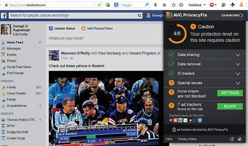Click the Facebook share icon in PrivacyFix footer
Image resolution: width=248 pixels, height=146 pixels.
point(232,139)
